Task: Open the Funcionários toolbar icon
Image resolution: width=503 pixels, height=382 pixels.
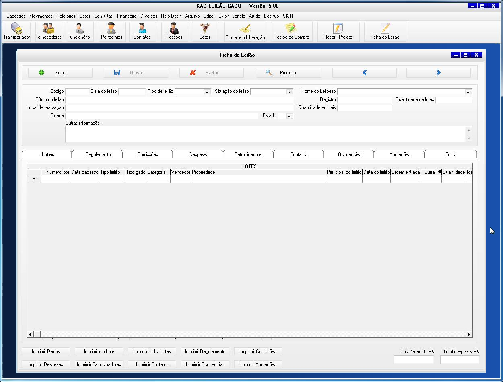Action: pyautogui.click(x=80, y=31)
